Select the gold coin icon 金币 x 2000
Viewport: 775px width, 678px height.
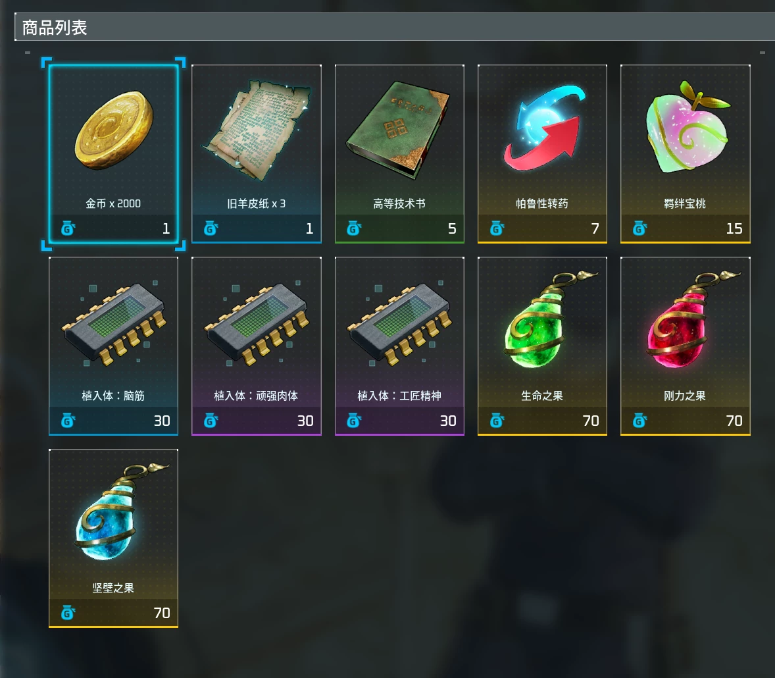tap(114, 130)
